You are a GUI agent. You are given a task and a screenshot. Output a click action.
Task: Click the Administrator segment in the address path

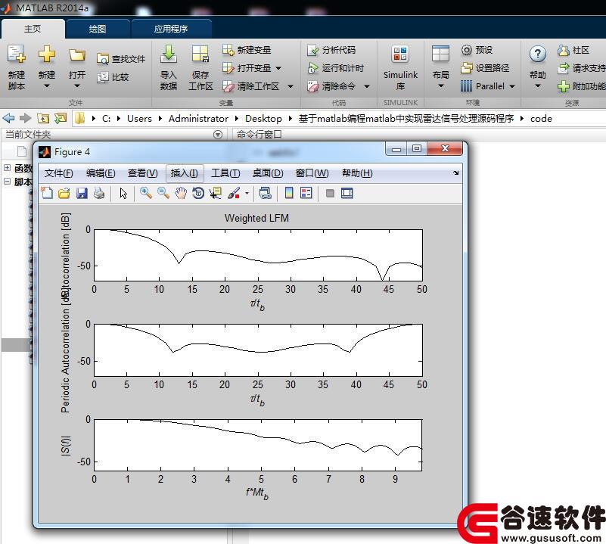(x=198, y=118)
